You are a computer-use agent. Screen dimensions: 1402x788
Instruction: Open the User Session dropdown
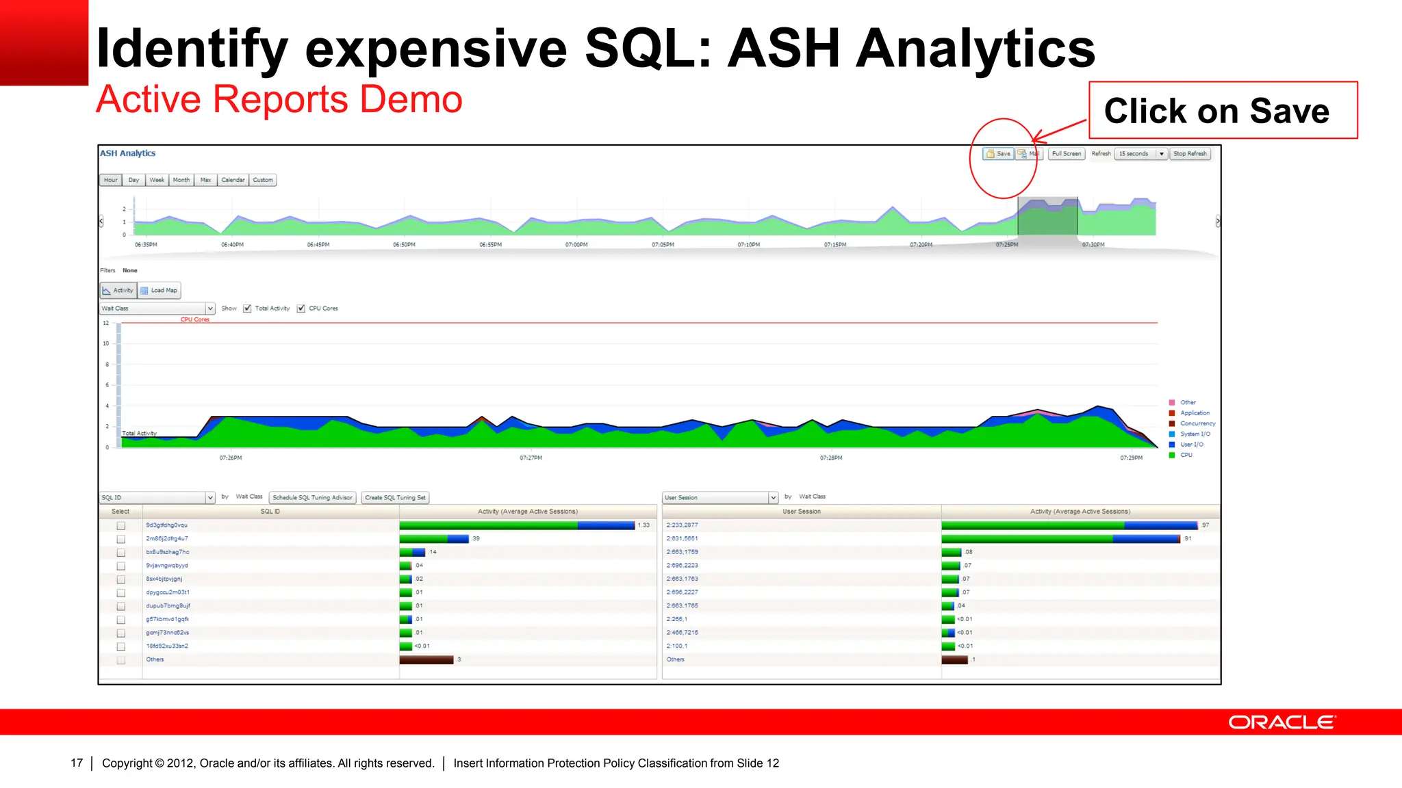[773, 498]
